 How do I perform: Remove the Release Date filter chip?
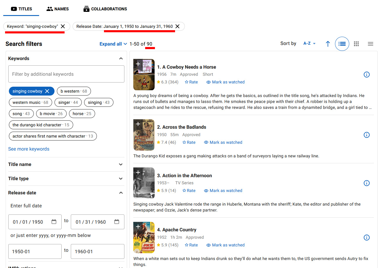point(177,26)
